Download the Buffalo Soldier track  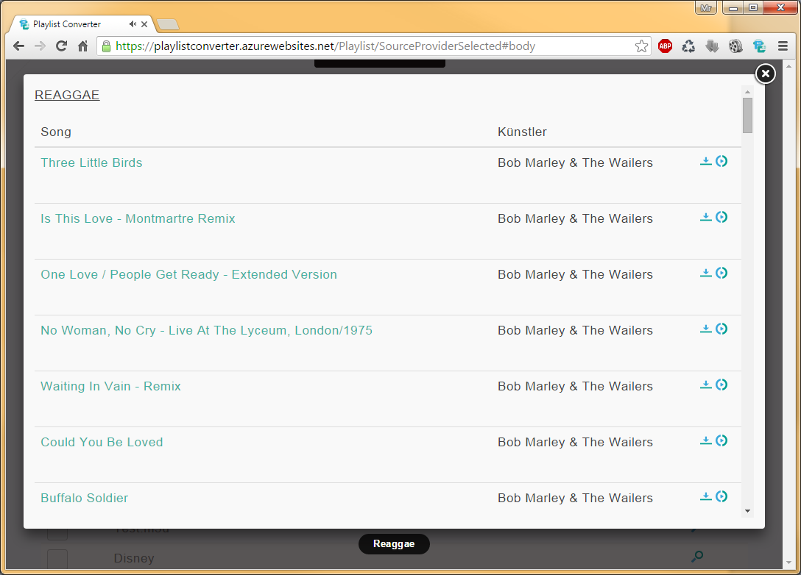point(705,496)
